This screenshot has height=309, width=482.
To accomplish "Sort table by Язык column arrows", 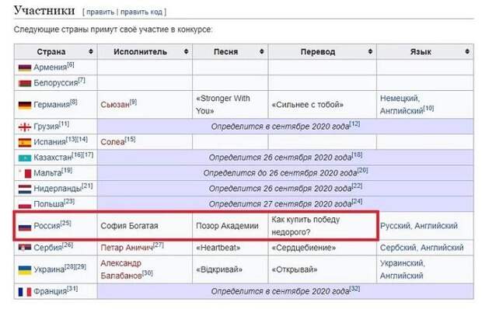I will [x=467, y=51].
